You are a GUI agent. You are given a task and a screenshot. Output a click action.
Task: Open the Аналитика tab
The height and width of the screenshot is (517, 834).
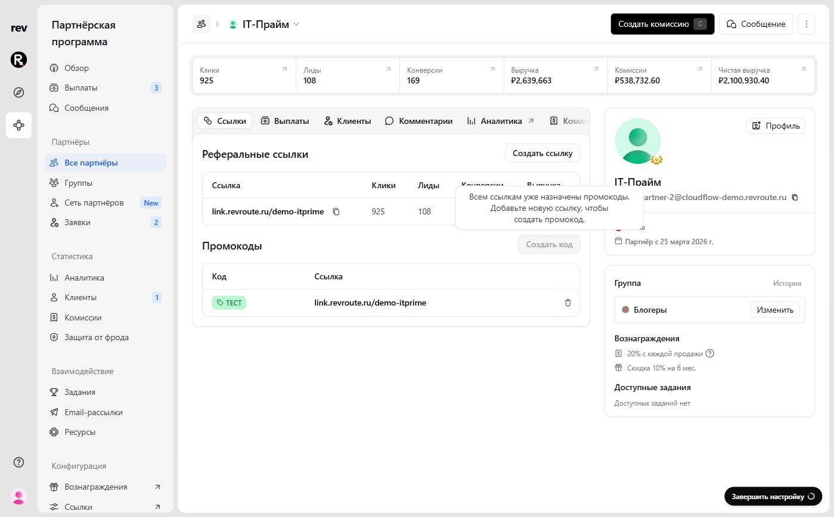[x=500, y=121]
